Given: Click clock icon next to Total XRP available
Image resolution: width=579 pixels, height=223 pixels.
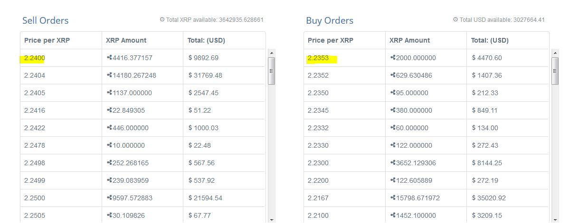Looking at the screenshot, I should [162, 20].
